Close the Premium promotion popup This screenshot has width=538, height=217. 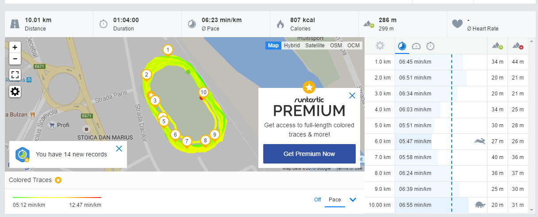(x=352, y=95)
